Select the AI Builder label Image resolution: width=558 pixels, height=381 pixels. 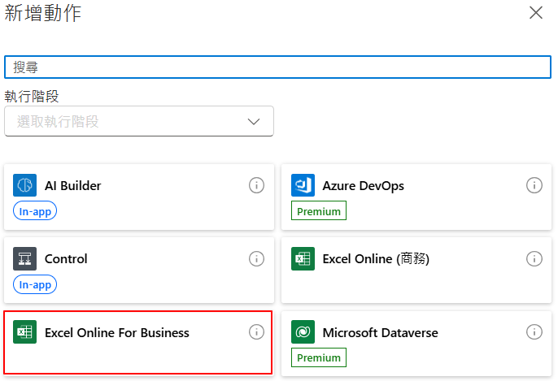coord(73,186)
